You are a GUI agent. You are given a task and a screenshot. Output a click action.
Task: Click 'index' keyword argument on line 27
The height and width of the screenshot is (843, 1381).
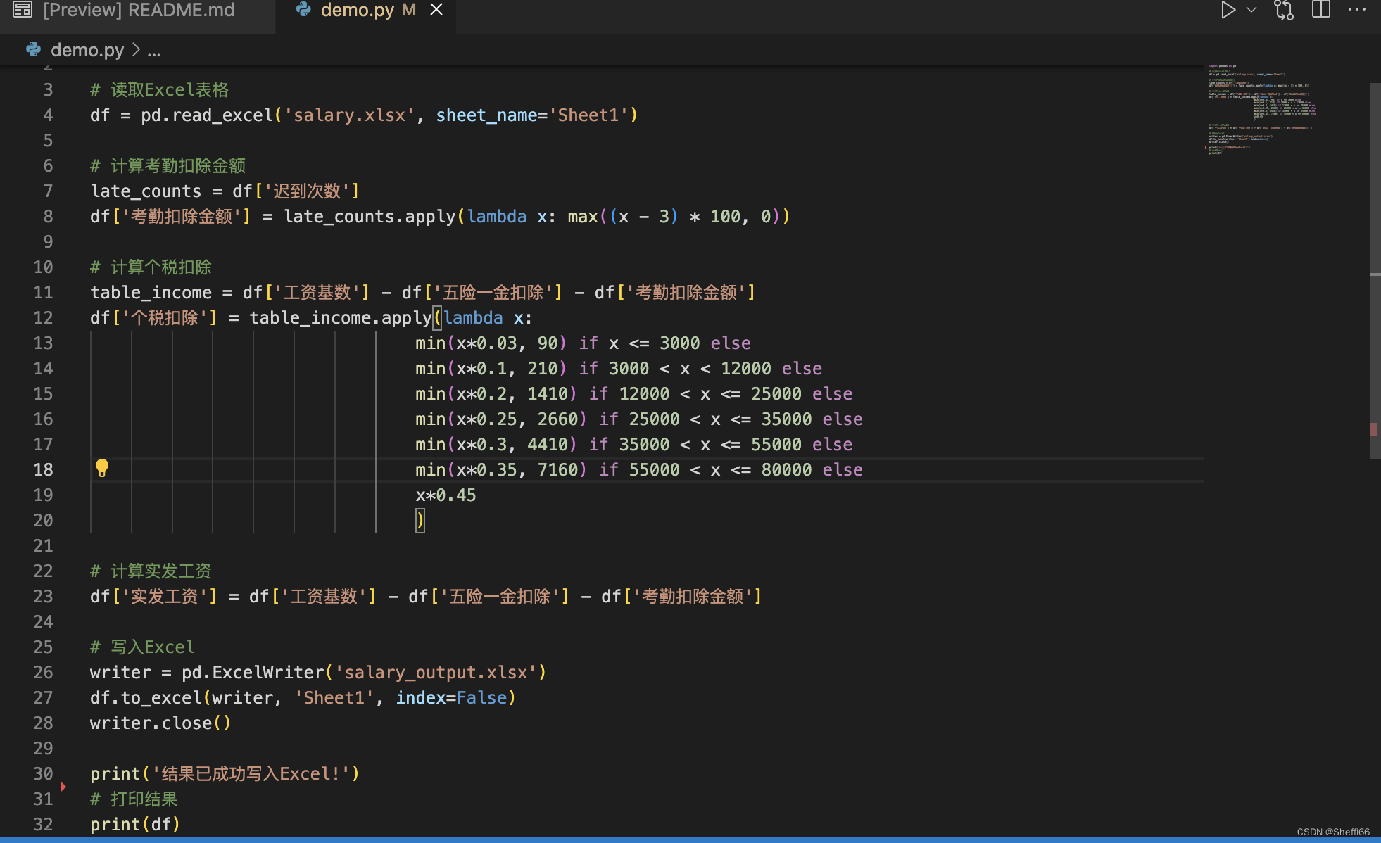pos(421,697)
